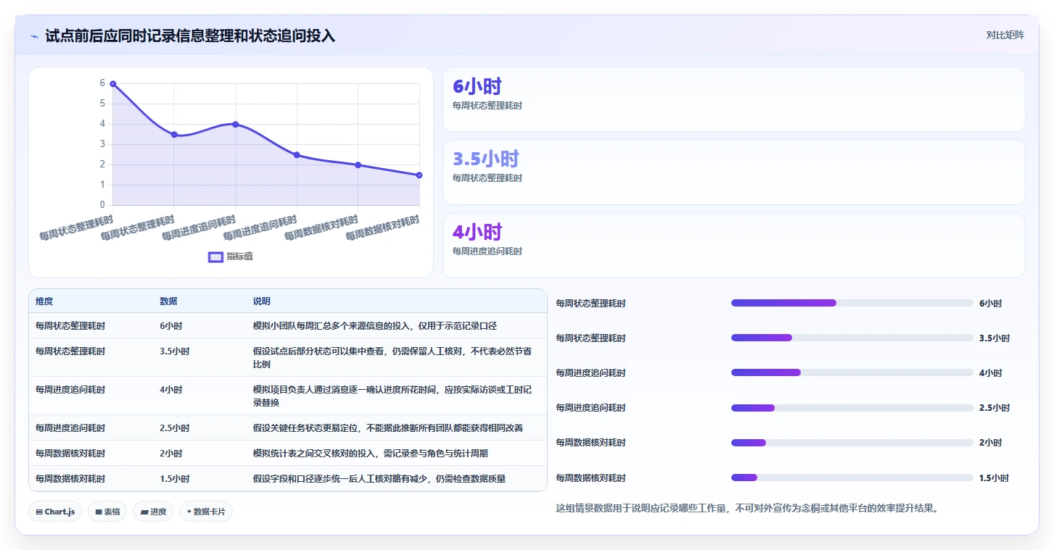Select the table cell 1.5小时 in 数据 column
This screenshot has height=550, width=1054.
tap(175, 479)
